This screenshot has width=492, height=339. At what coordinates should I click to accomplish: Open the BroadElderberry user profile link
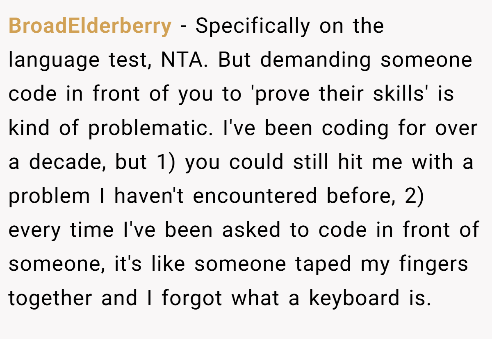click(x=90, y=26)
